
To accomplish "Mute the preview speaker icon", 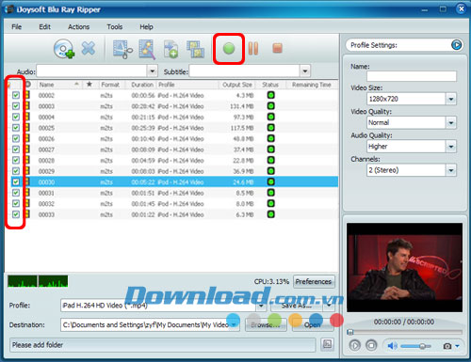I will 392,346.
